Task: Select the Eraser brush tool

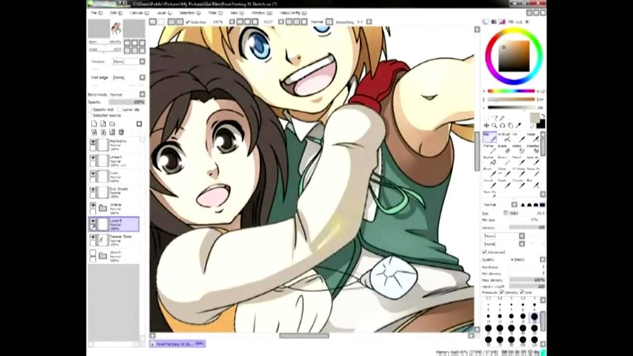Action: coord(504,149)
